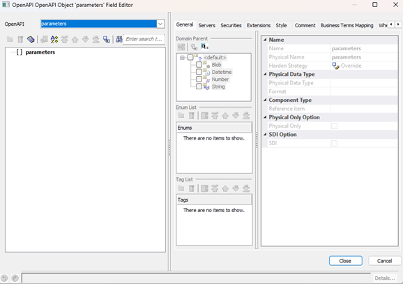Click the Enum List delete icon
The width and height of the screenshot is (403, 284).
pyautogui.click(x=192, y=116)
